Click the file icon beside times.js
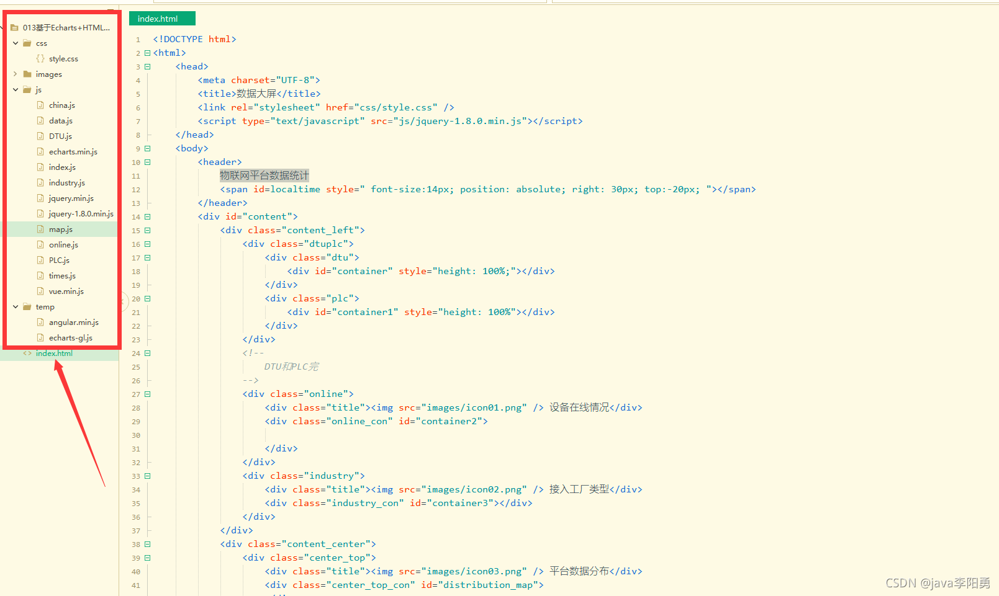 pyautogui.click(x=40, y=276)
